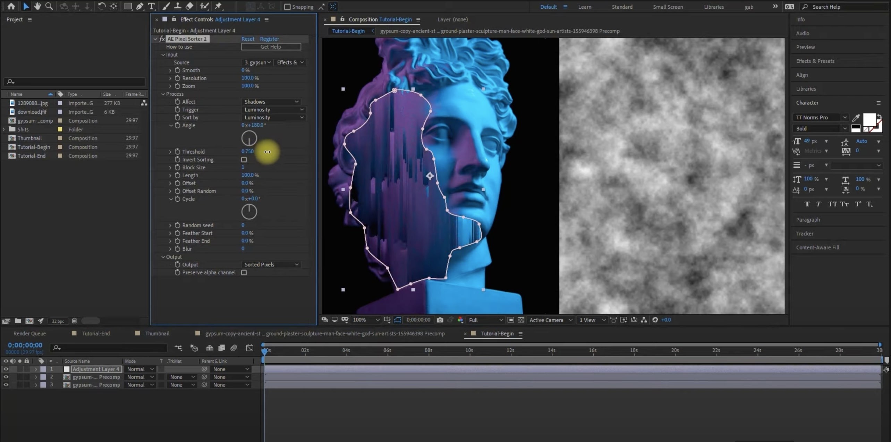Select the Puppet Pin tool
891x442 pixels.
click(218, 6)
